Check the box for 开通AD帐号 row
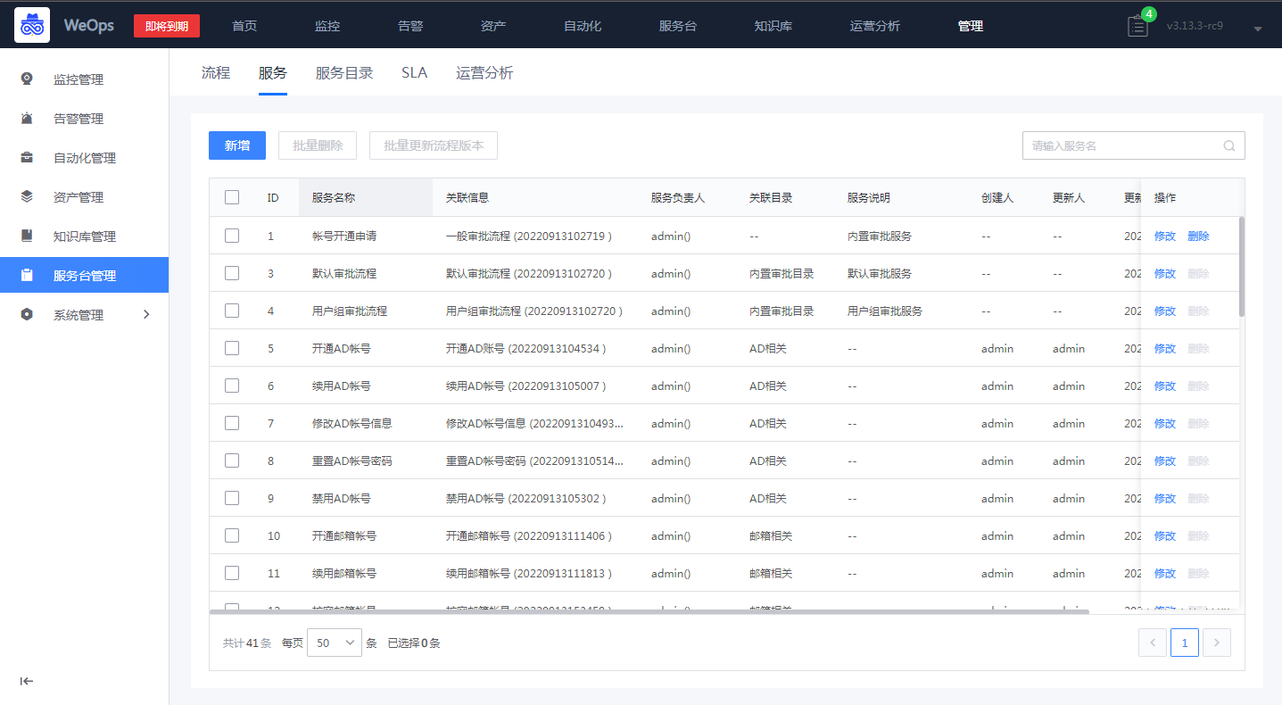The width and height of the screenshot is (1282, 705). [x=232, y=348]
